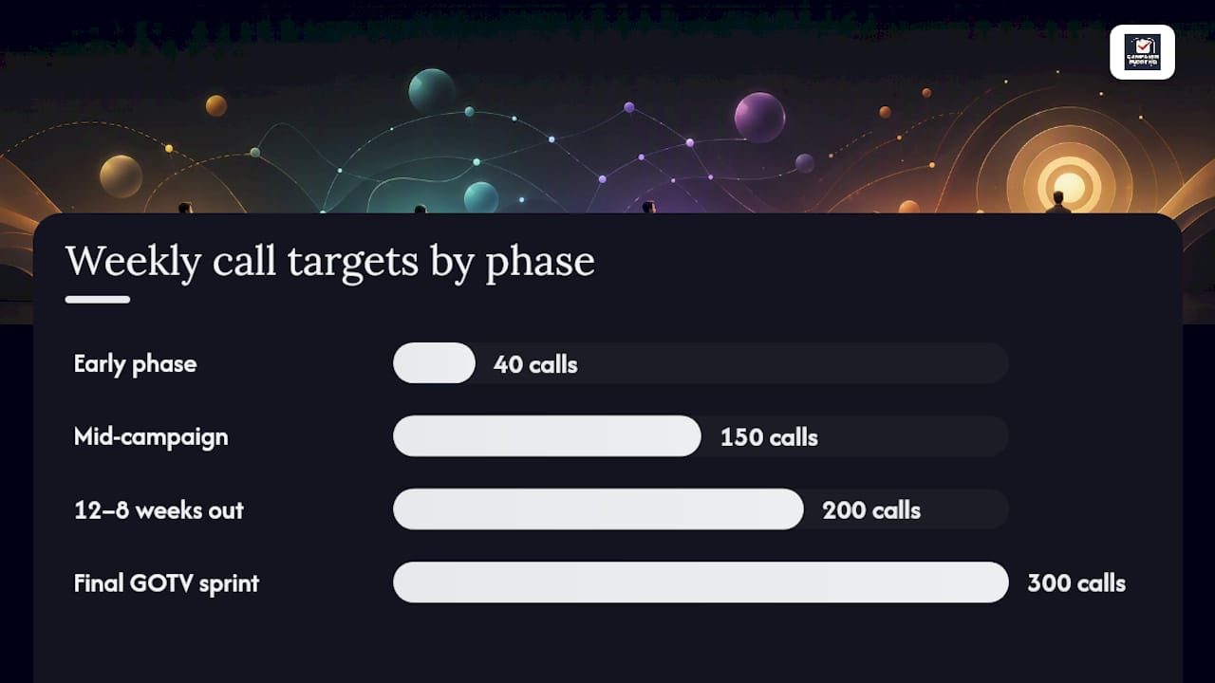Viewport: 1215px width, 683px height.
Task: Select the 'Final GOTV sprint' label
Action: (x=166, y=583)
